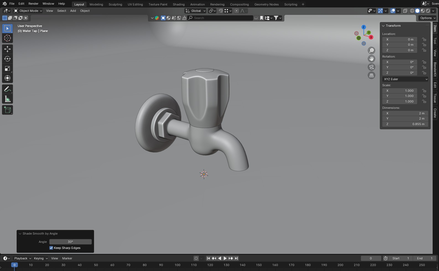Viewport: 439px width, 271px height.
Task: Adjust the Angle 30° slider
Action: pyautogui.click(x=70, y=242)
